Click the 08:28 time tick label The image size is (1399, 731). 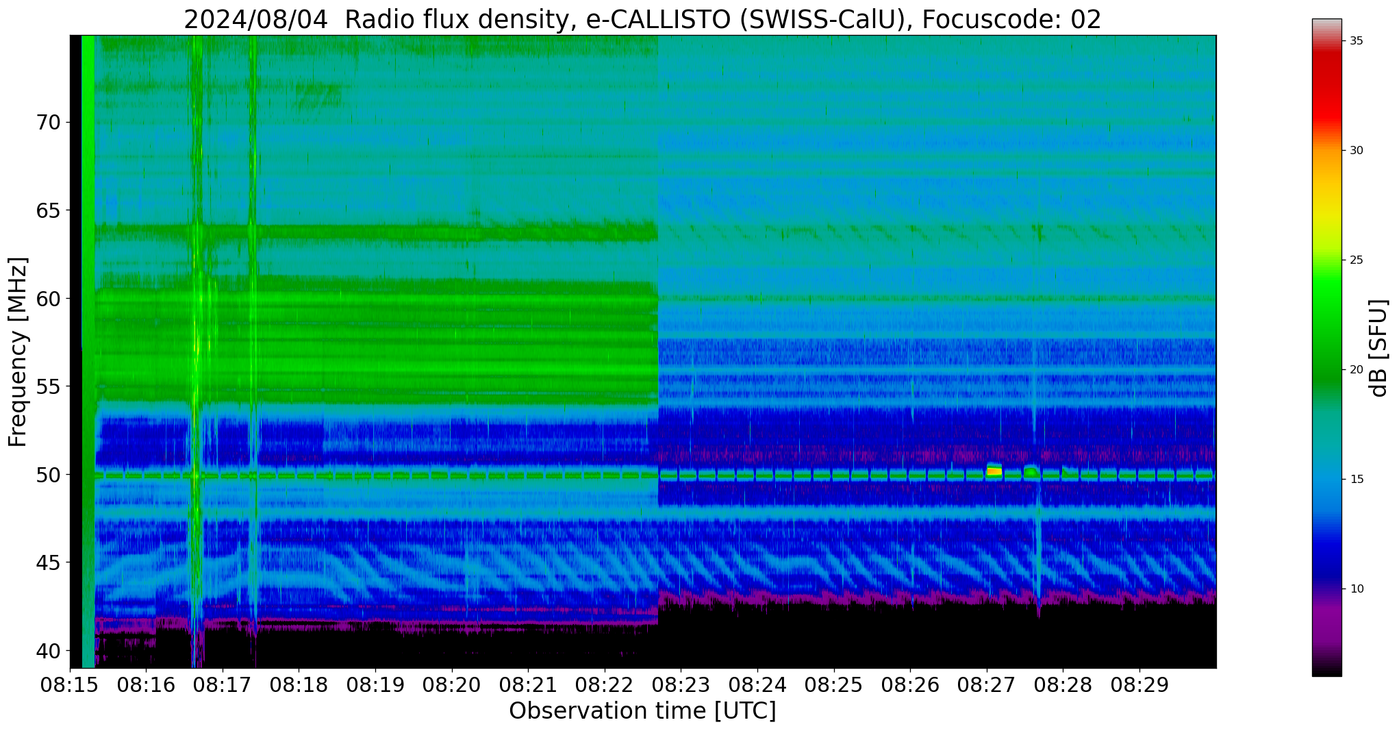[1063, 684]
